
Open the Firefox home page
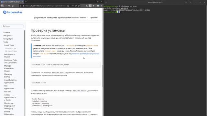click(x=13, y=6)
